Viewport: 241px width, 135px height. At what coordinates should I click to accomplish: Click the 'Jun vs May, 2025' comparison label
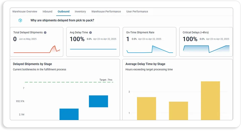click(28, 39)
